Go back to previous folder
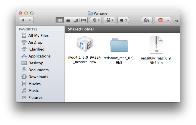The image size is (196, 125). (x=23, y=20)
